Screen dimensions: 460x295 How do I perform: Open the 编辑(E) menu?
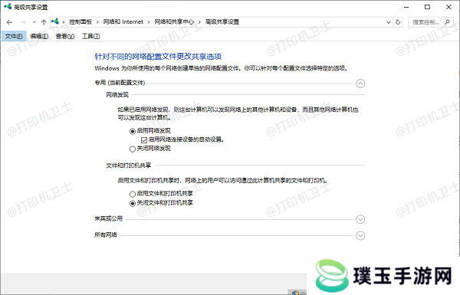click(x=39, y=36)
